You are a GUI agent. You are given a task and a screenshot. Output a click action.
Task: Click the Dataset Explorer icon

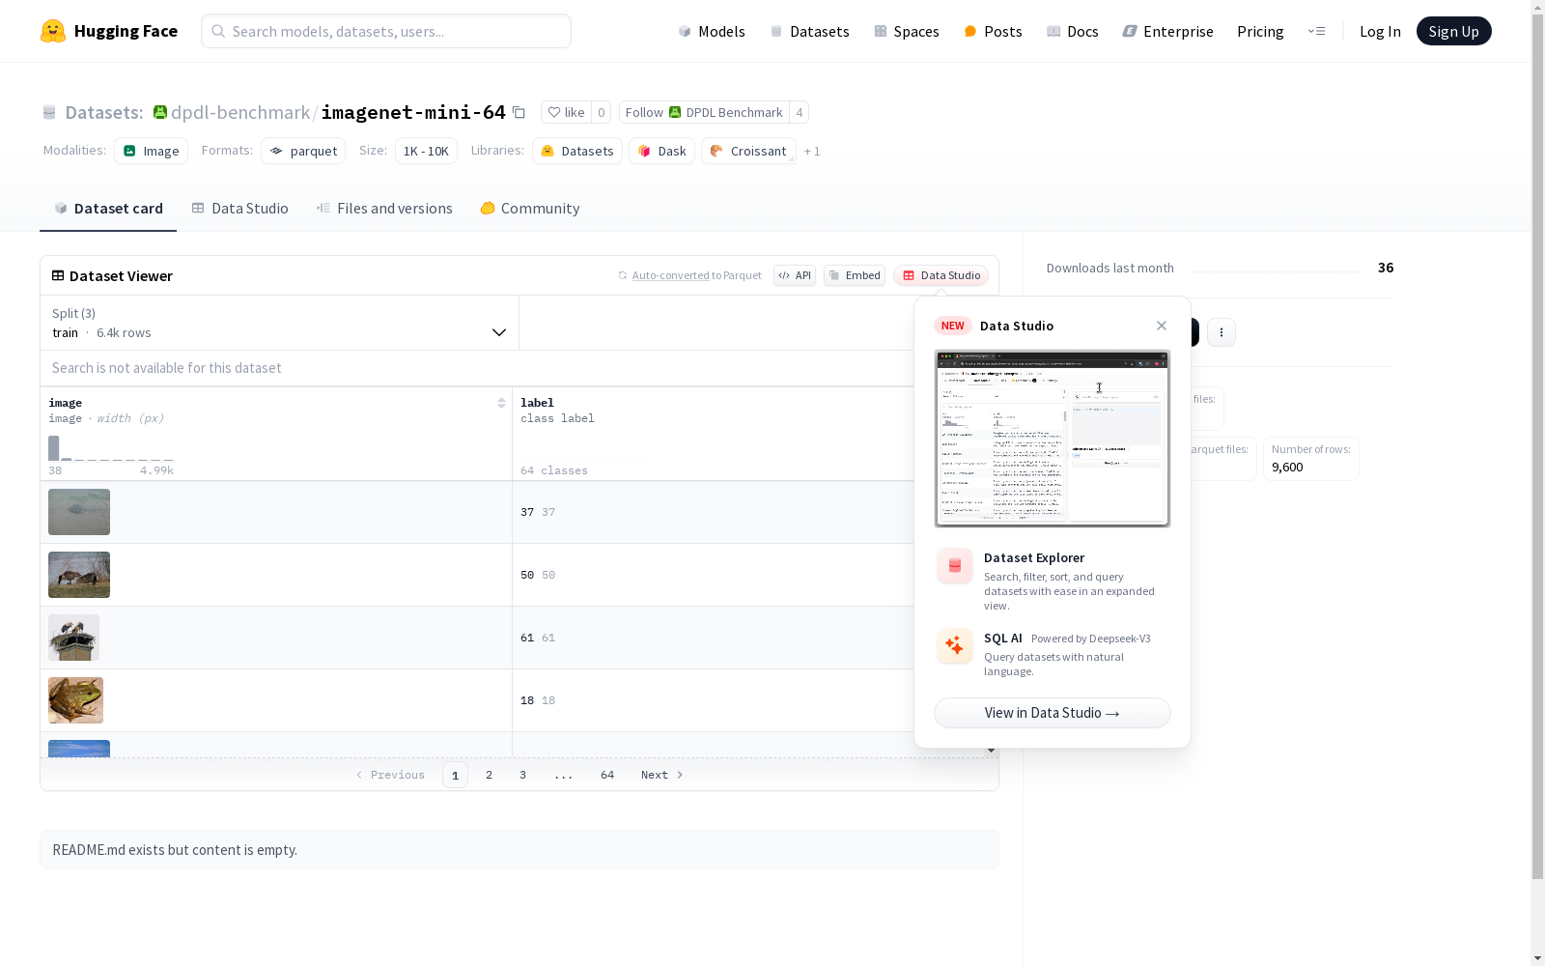955,566
